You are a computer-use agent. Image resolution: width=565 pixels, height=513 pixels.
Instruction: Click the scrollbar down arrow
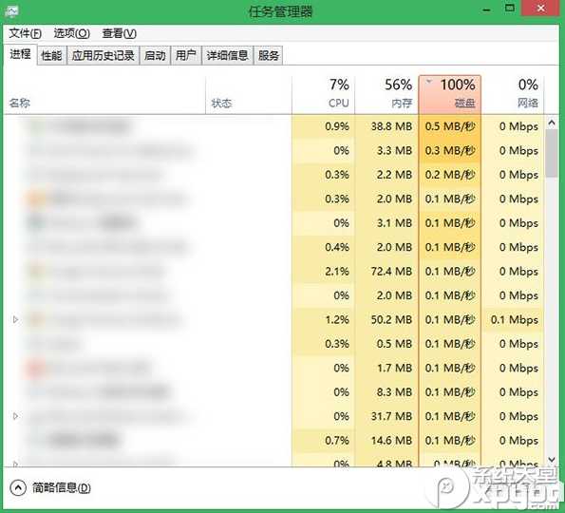point(552,459)
